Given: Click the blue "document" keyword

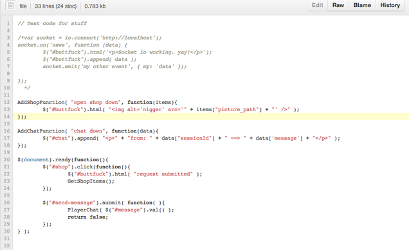Looking at the screenshot, I should tap(36, 159).
